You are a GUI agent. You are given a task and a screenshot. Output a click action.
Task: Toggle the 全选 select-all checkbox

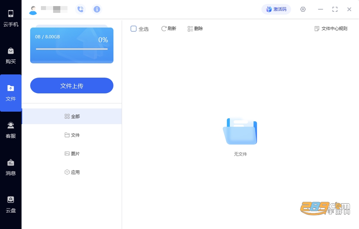(134, 29)
